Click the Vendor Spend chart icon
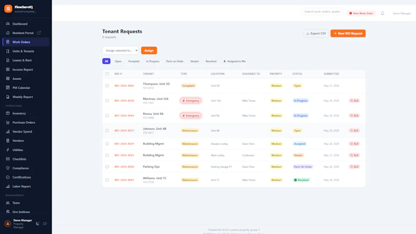Image resolution: width=416 pixels, height=234 pixels. point(8,132)
